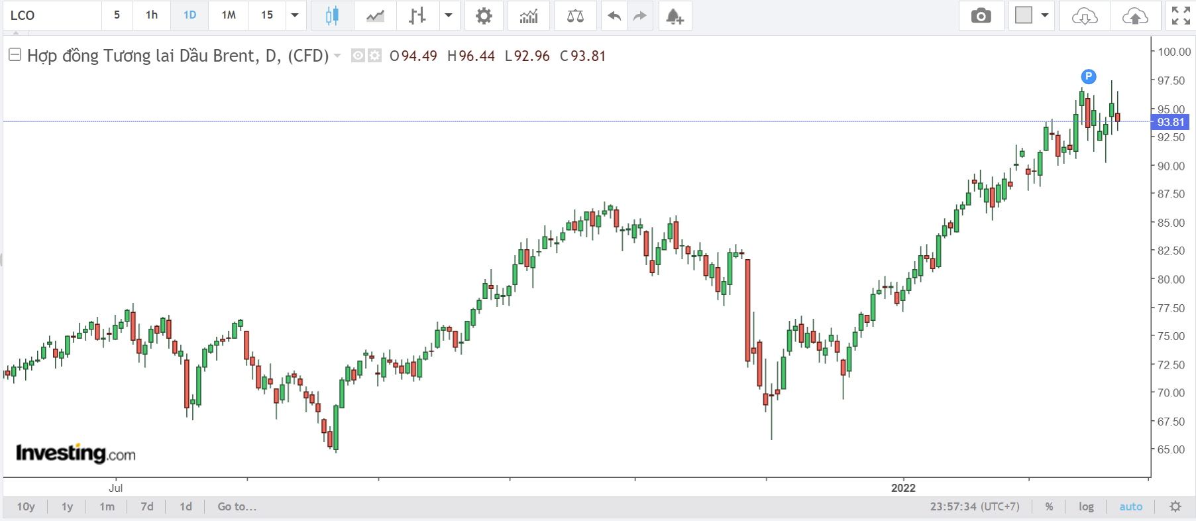Click the open value O 94.49
The height and width of the screenshot is (521, 1196).
tap(413, 56)
